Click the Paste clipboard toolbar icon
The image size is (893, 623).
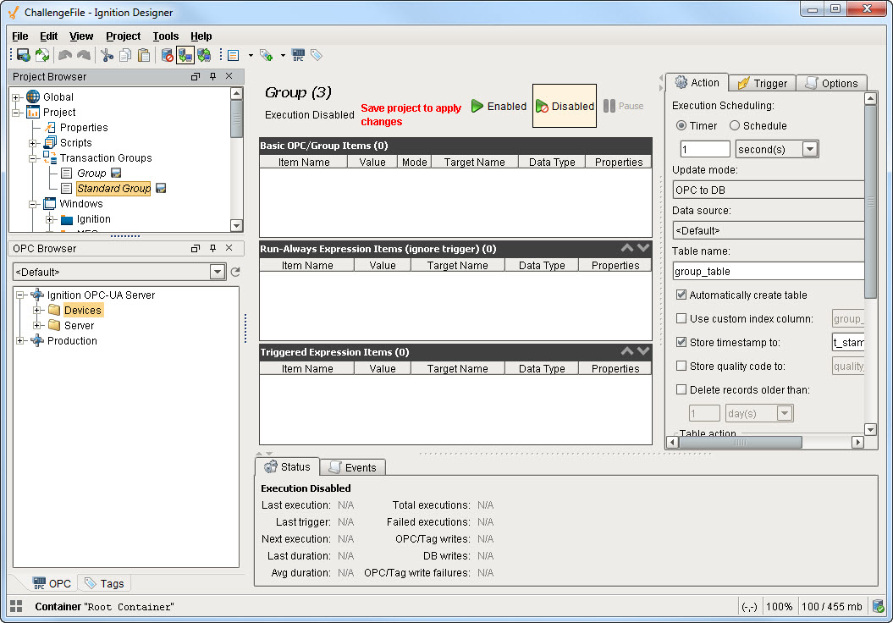pos(144,55)
